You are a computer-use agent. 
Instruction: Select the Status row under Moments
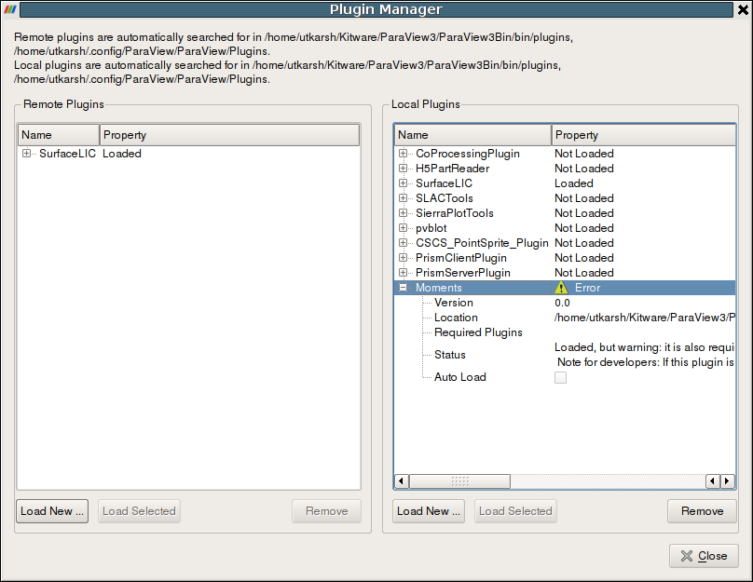tap(450, 355)
